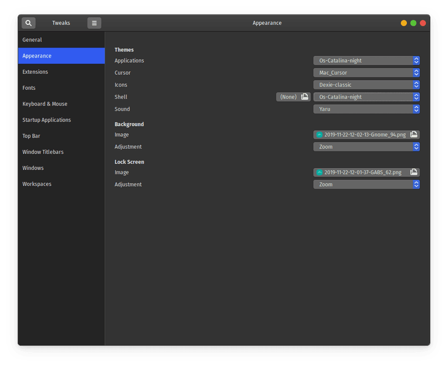Select Appearance in the sidebar

click(62, 56)
